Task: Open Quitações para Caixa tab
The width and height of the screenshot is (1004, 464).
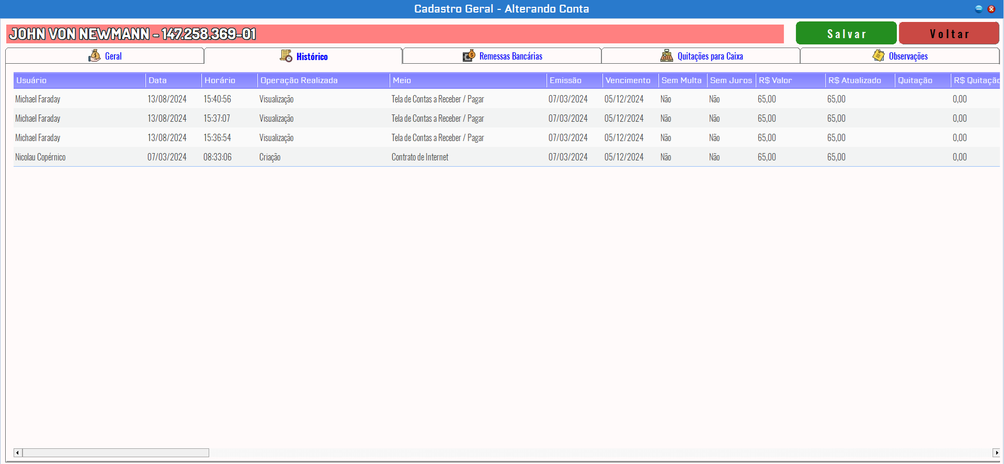Action: click(x=701, y=56)
